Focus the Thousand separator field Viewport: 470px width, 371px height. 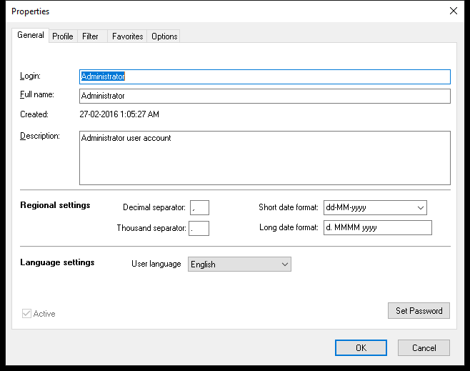pos(199,228)
